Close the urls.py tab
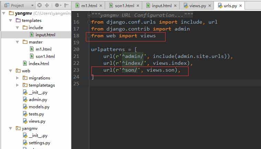 click(x=240, y=6)
